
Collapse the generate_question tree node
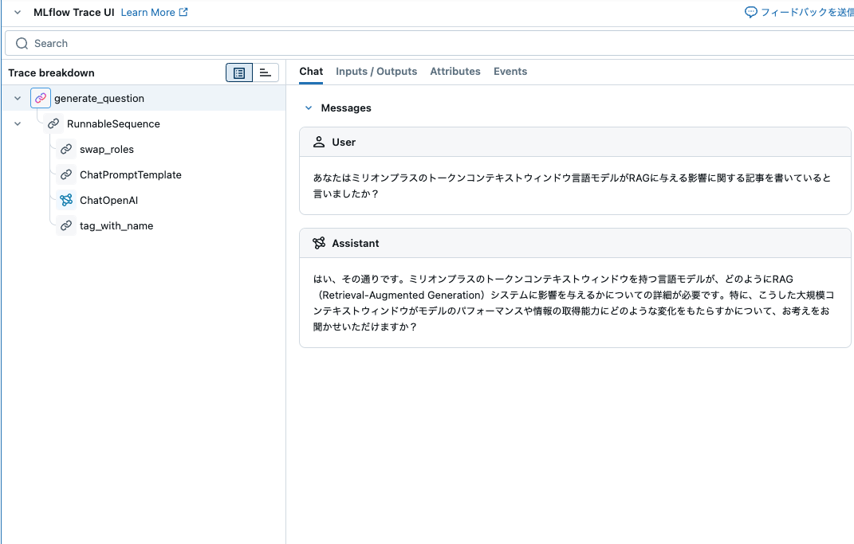pyautogui.click(x=16, y=97)
